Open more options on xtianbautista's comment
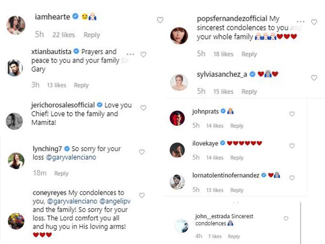325x244 pixels. click(x=130, y=54)
